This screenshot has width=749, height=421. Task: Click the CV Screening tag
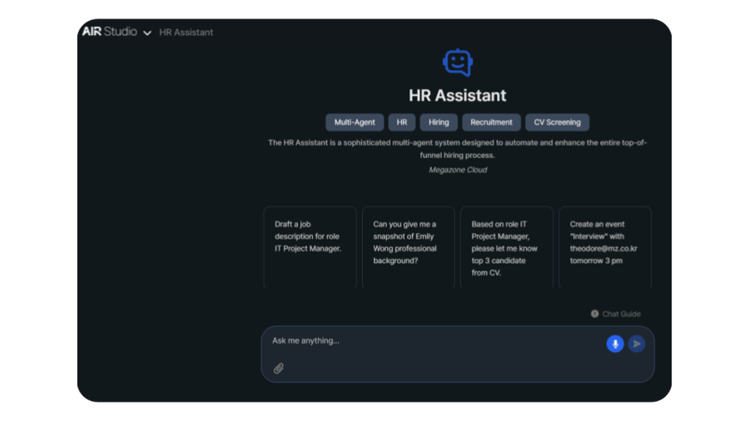(557, 122)
